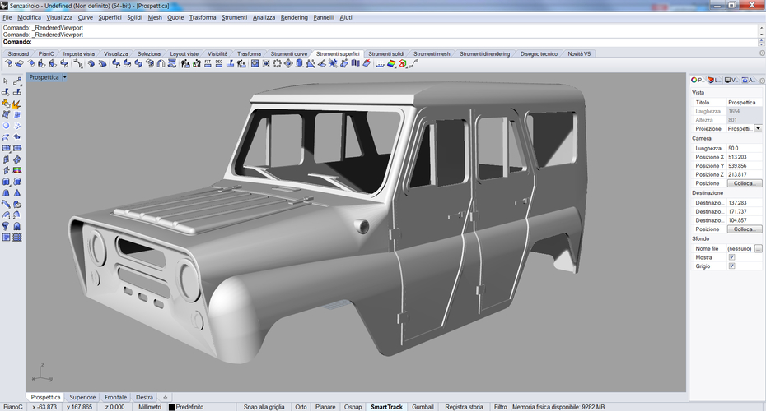This screenshot has width=766, height=411.
Task: Click PianoC coordinate mode in status bar
Action: point(13,407)
